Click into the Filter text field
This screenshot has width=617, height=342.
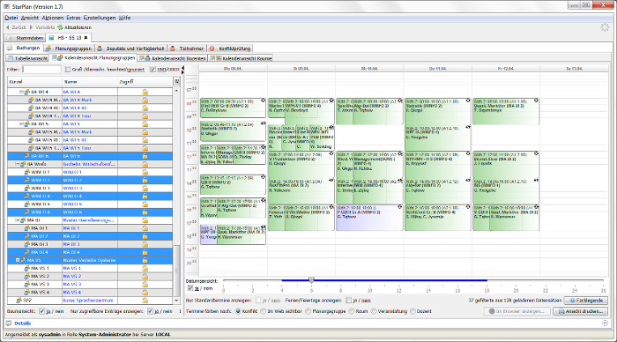(41, 70)
